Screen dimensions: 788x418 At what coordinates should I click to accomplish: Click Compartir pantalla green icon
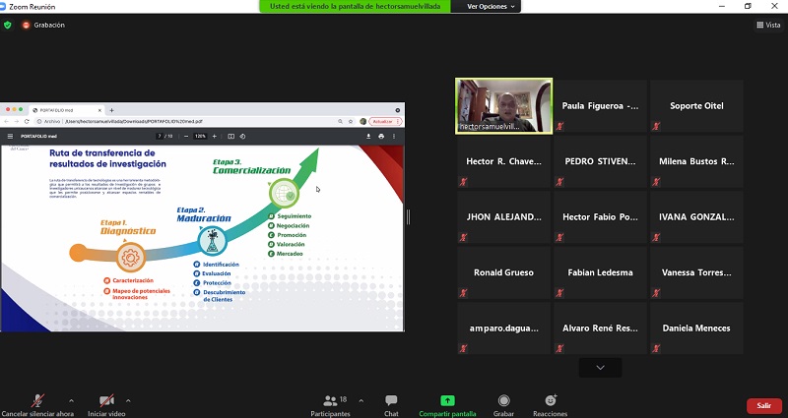(x=448, y=401)
